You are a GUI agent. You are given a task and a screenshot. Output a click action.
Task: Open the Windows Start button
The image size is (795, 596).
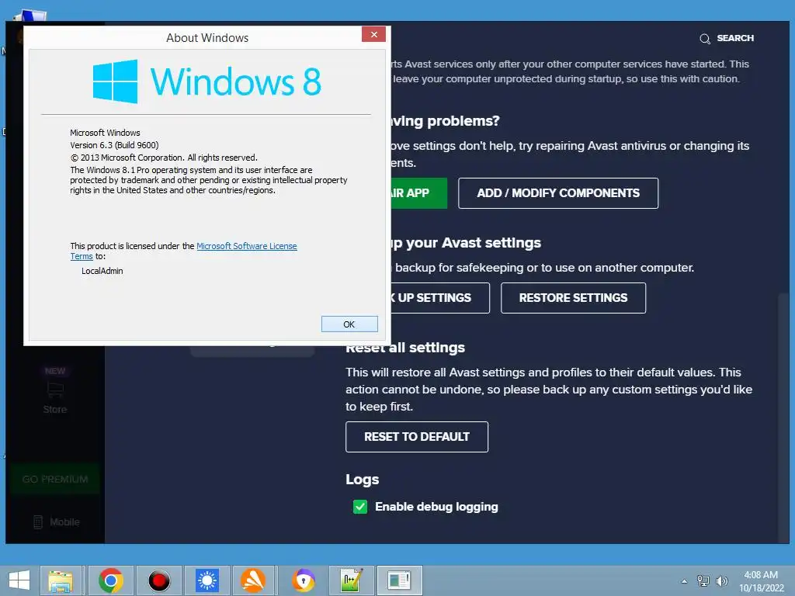19,580
